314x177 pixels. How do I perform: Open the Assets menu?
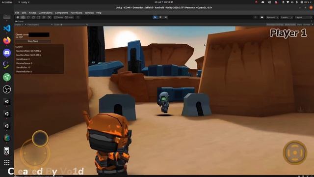32,13
